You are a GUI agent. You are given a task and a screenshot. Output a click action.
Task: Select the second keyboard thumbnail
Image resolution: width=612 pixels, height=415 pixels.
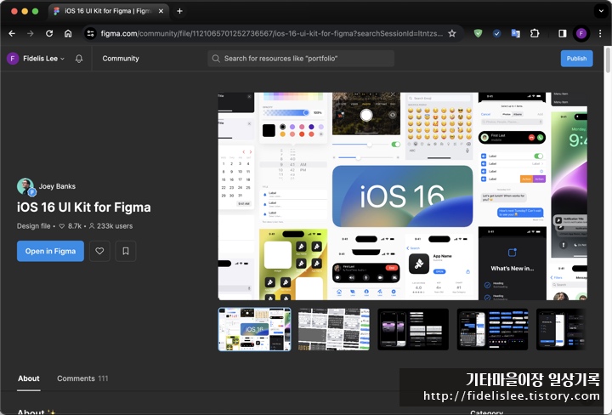pyautogui.click(x=334, y=329)
